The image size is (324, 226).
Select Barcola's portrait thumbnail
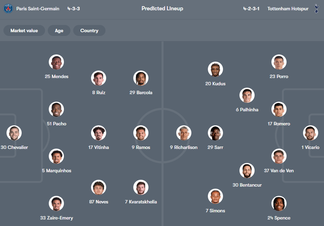141,78
